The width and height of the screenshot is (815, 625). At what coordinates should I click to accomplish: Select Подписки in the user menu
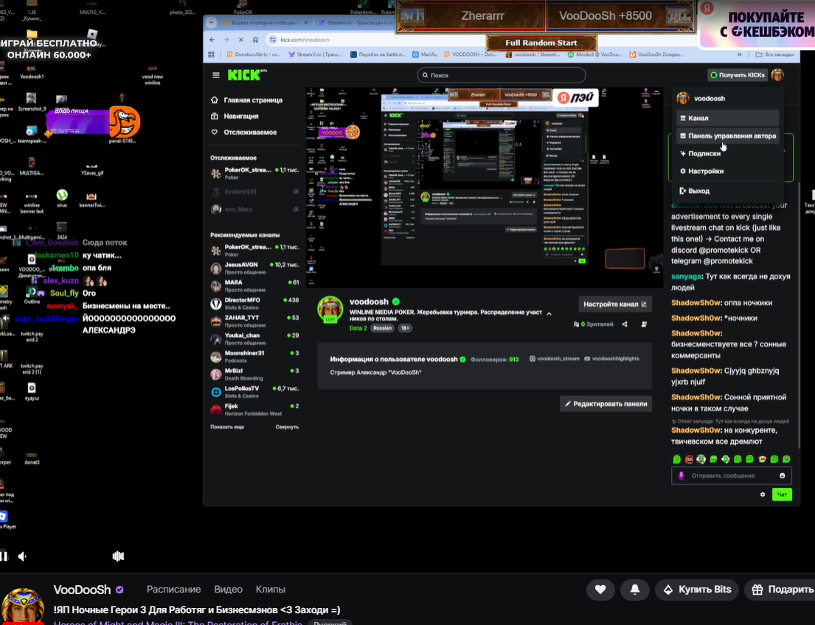tap(727, 153)
